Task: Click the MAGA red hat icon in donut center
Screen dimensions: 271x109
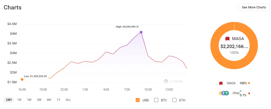Action: 227,39
